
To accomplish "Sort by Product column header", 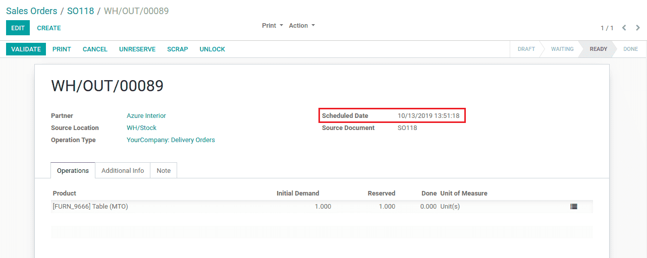I will click(x=64, y=193).
